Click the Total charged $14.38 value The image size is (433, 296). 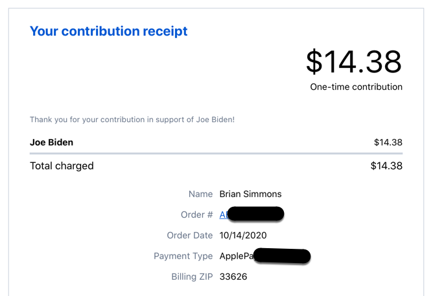(x=386, y=165)
